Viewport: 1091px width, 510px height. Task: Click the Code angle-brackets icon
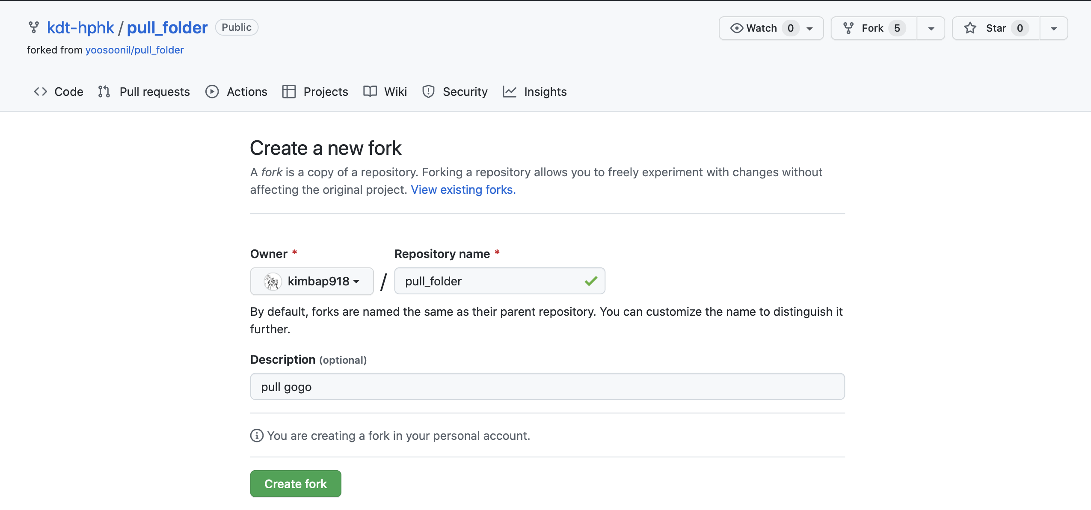(41, 92)
